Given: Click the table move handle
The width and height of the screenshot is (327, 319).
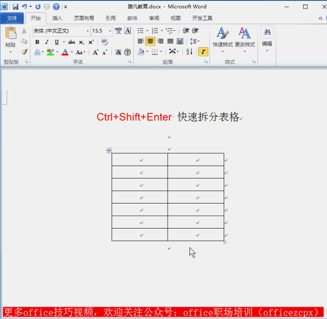Looking at the screenshot, I should tap(109, 150).
